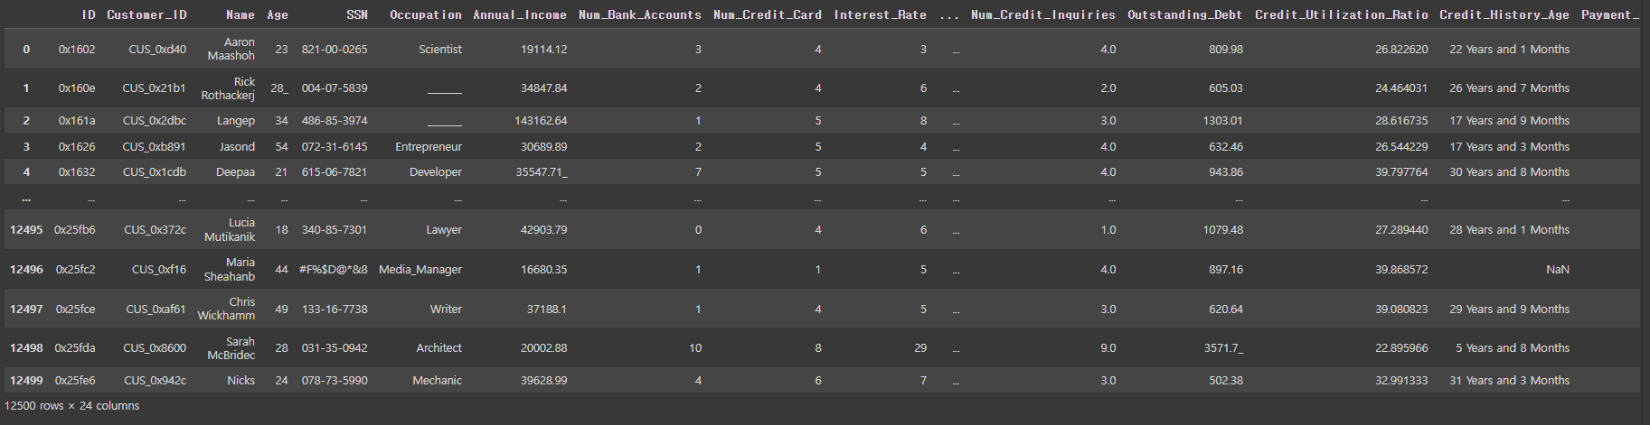Select occupation cell Mechanic

[x=438, y=381]
